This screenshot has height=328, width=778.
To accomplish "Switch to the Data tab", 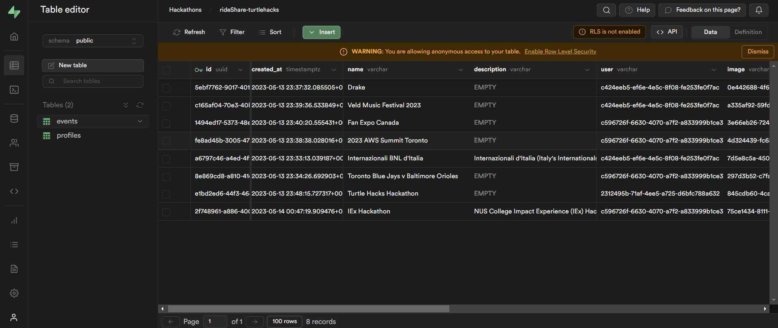I will point(710,32).
